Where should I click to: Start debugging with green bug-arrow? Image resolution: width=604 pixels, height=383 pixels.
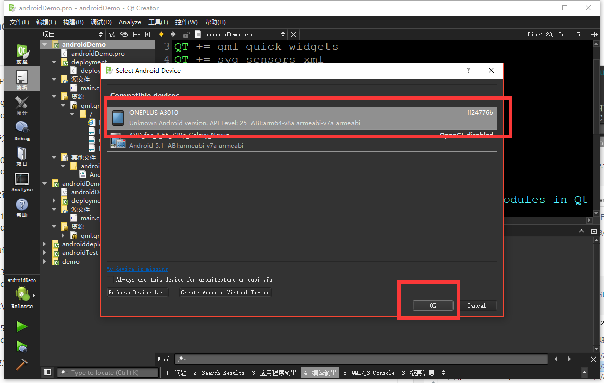point(22,346)
